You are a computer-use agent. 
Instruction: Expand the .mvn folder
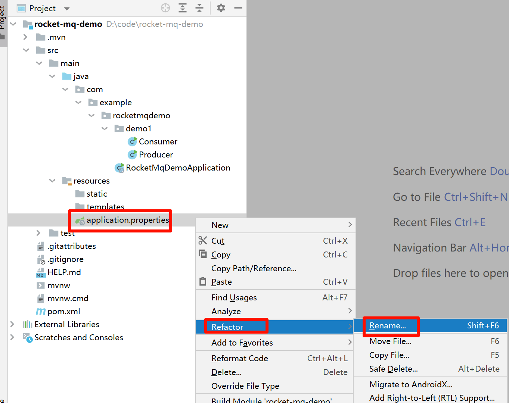click(26, 37)
